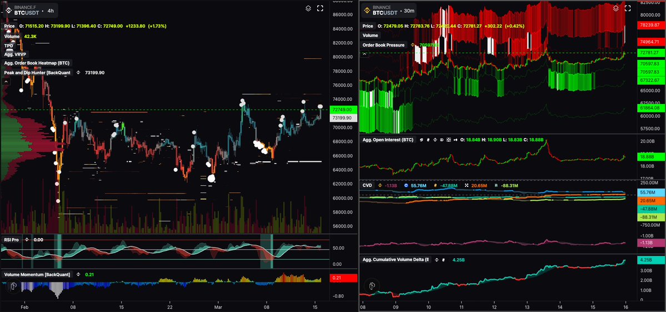
Task: Select the RSI Pro indicator label
Action: tap(12, 240)
